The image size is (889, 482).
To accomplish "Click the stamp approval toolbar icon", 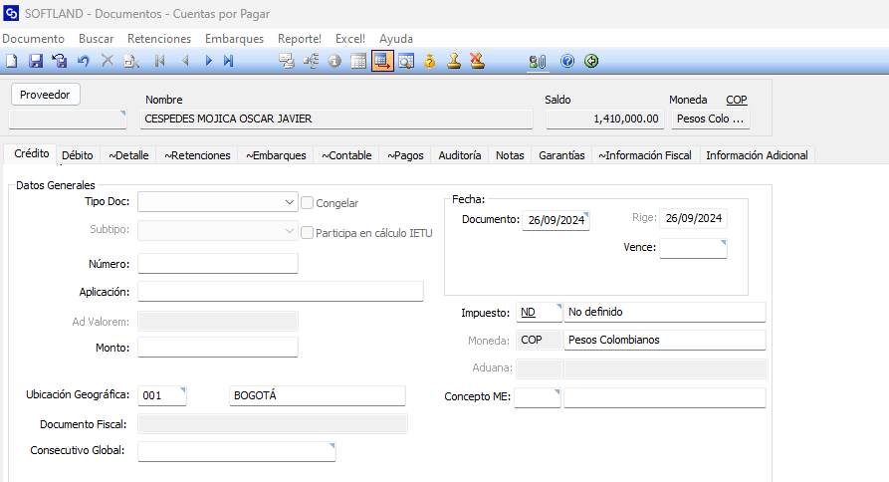I will (x=454, y=61).
